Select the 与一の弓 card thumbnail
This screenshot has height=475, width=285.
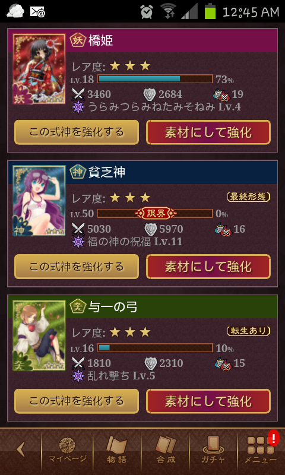[x=39, y=335]
